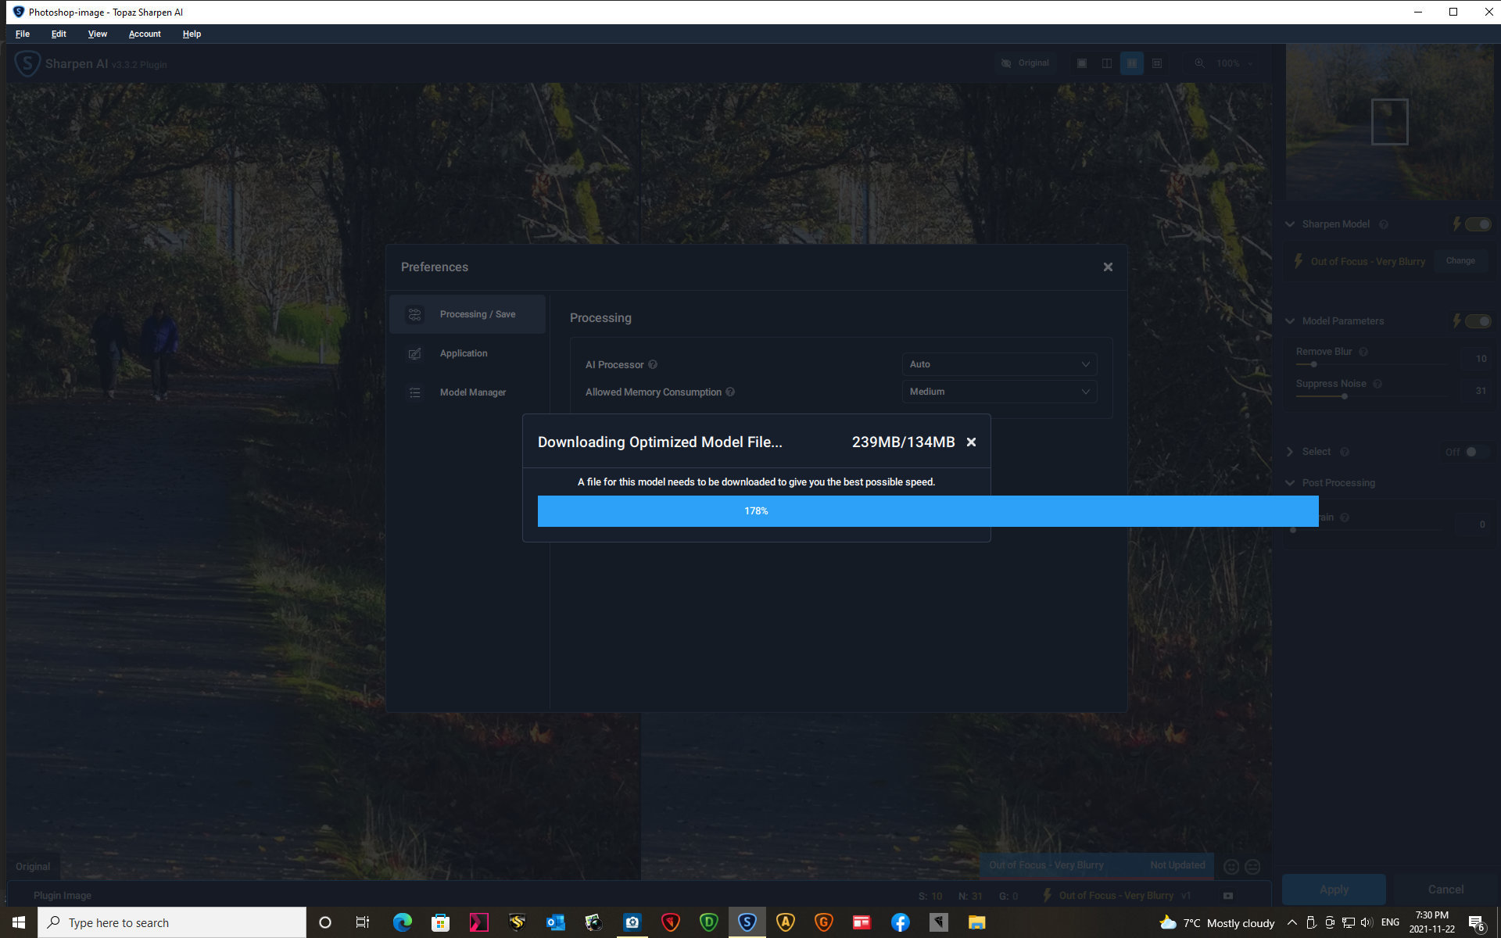Click the AI Processor help icon

tap(653, 364)
